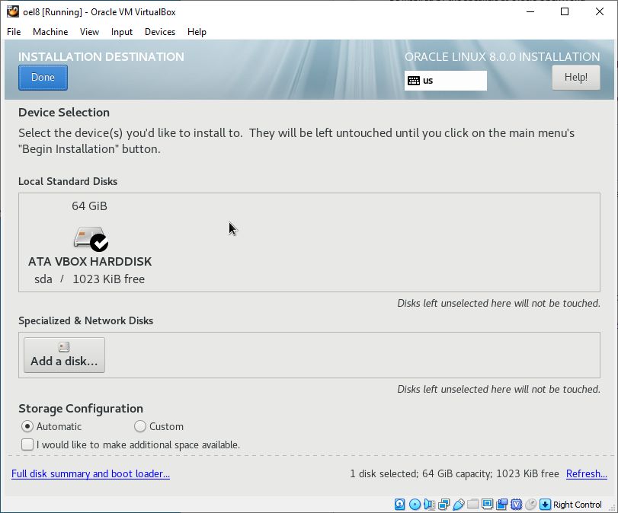Screen dimensions: 618x513
Task: Click the USB devices status icon
Action: [459, 505]
